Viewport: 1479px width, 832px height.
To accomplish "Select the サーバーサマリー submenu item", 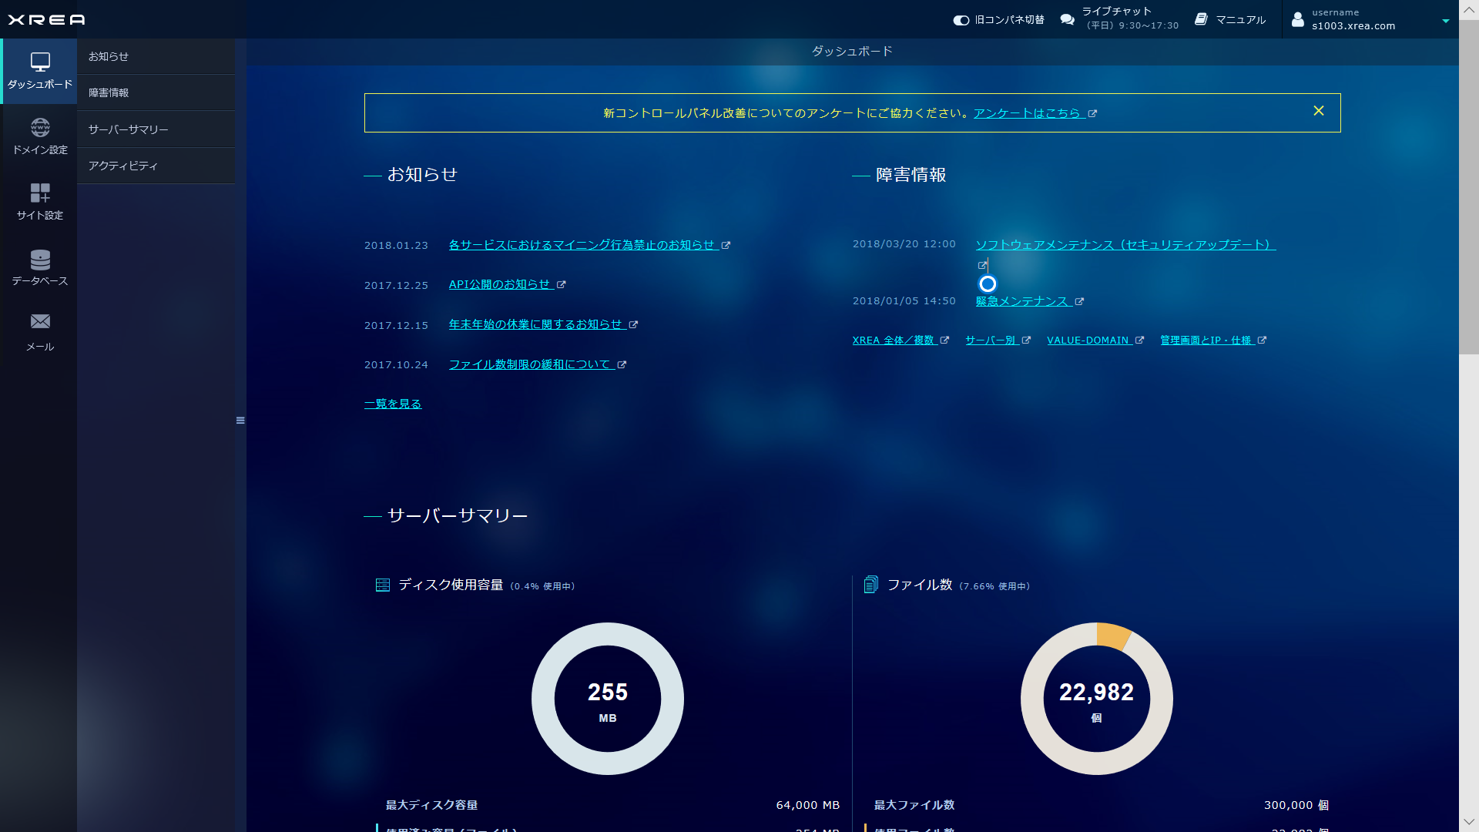I will point(128,129).
